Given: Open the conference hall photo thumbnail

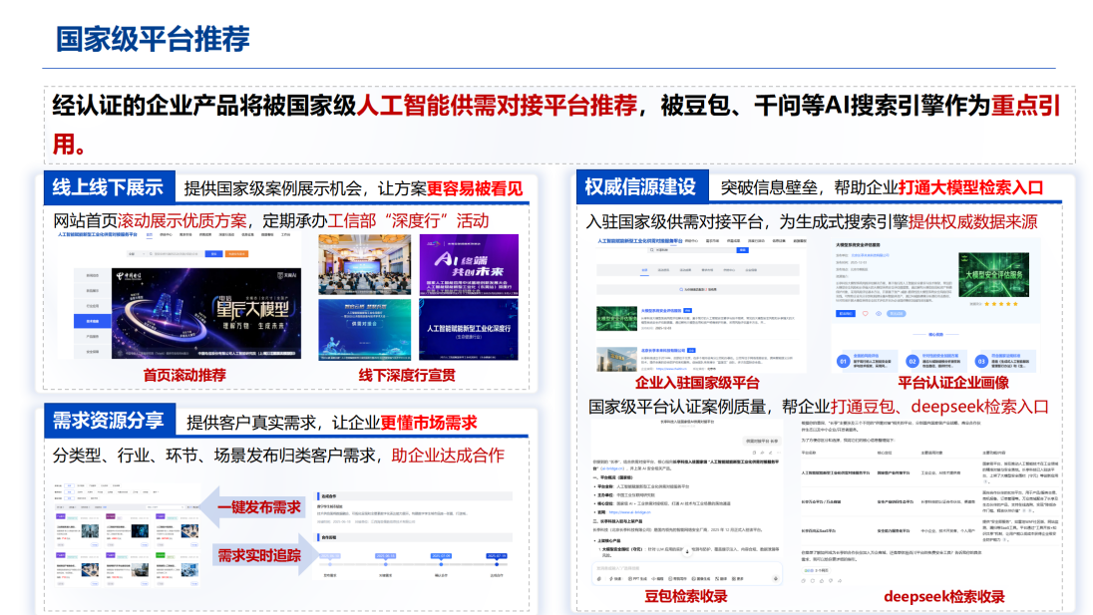Looking at the screenshot, I should (357, 264).
